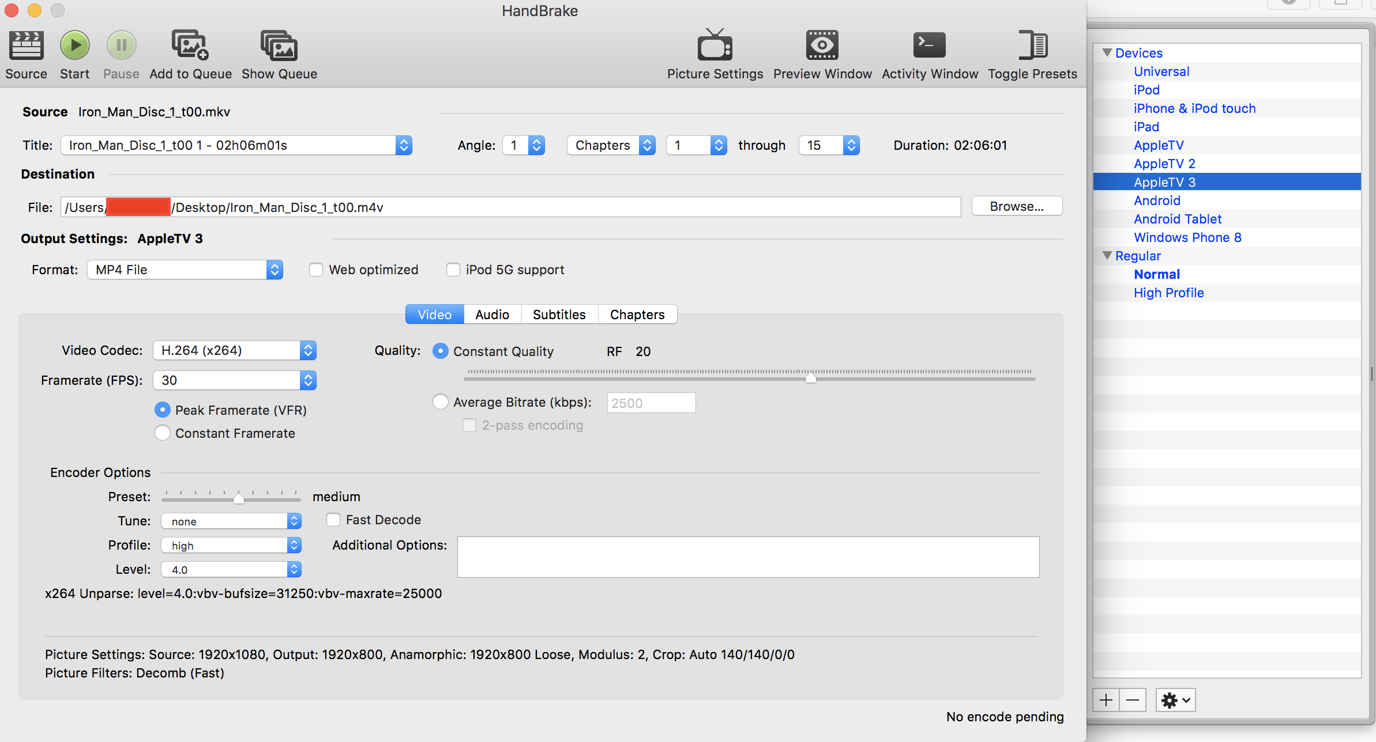Select the Constant Framerate radio button

163,433
